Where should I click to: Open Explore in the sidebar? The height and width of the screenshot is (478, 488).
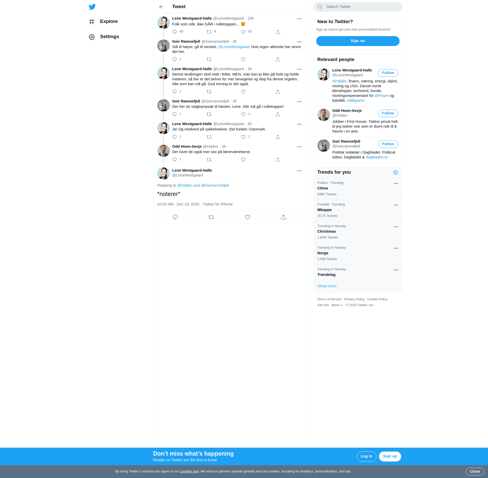coord(103,21)
